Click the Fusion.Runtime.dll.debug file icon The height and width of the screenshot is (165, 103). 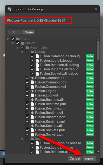tap(37, 69)
